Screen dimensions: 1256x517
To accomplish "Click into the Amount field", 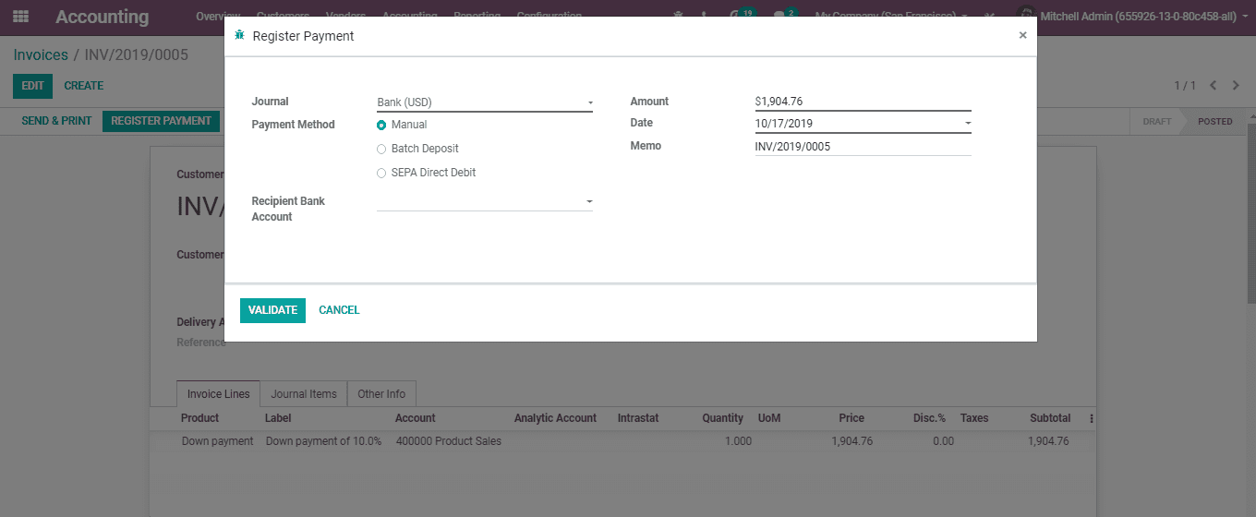I will pos(862,102).
